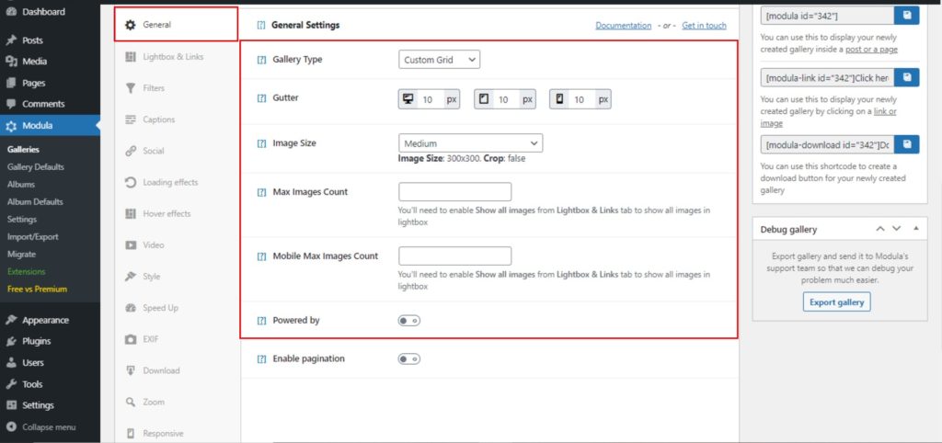The image size is (942, 443).
Task: Copy the modula-link shortcode with its button
Action: click(x=906, y=78)
